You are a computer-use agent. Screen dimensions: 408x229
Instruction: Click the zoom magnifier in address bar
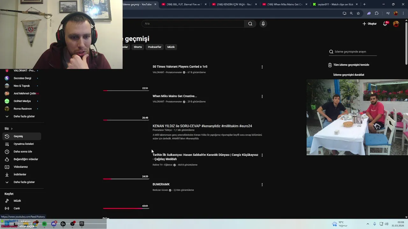[x=351, y=13]
